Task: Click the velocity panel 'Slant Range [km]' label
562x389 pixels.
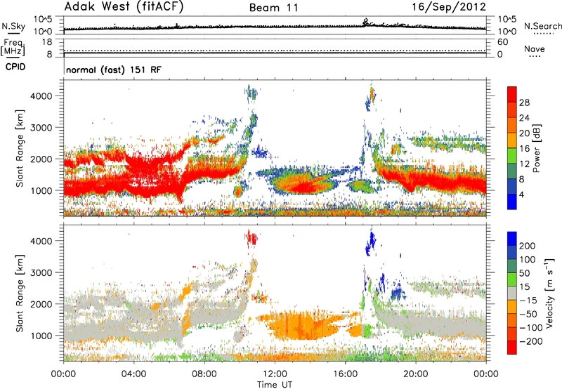Action: tap(20, 293)
